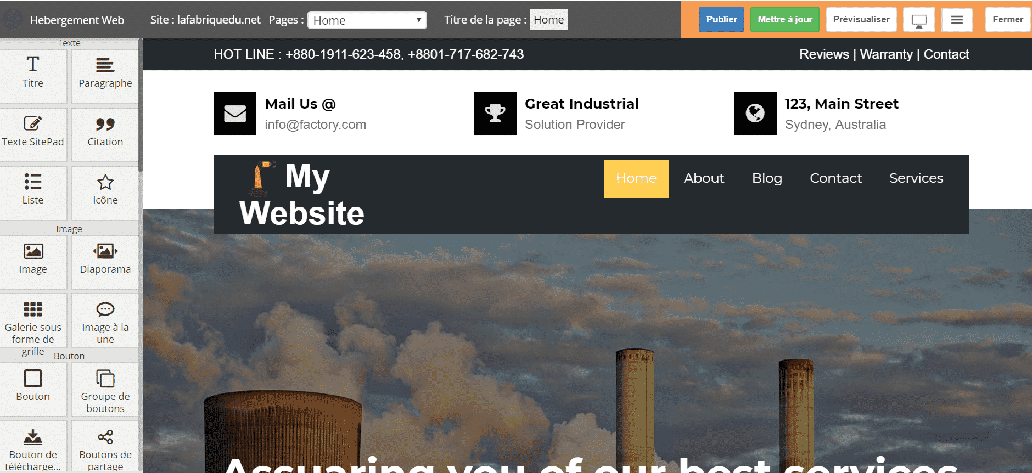Click the Prévisualiser button
This screenshot has height=473, width=1032.
861,20
